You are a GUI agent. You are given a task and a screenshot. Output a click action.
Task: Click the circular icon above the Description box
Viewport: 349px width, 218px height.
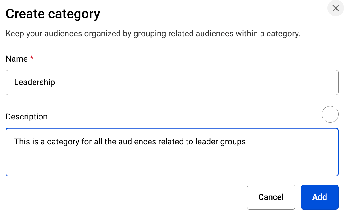[330, 114]
